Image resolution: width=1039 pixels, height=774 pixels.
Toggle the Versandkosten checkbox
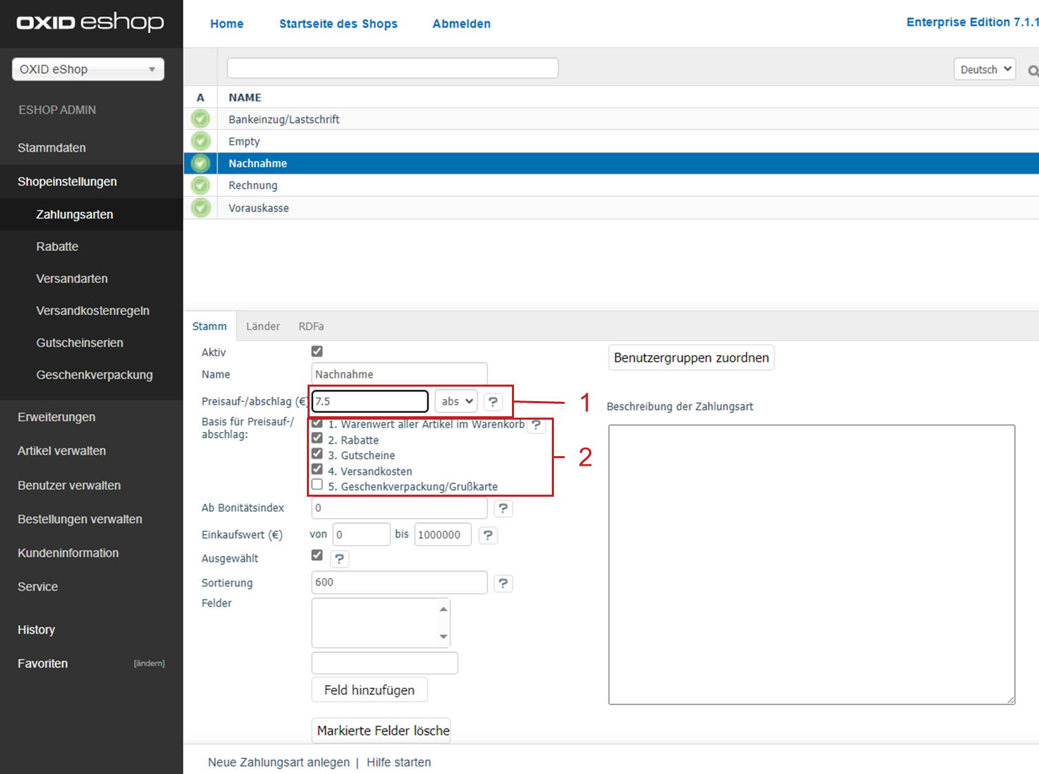[x=317, y=470]
